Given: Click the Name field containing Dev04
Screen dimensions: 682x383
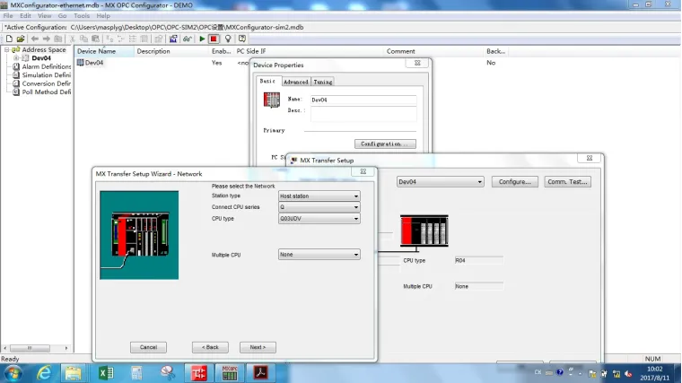Looking at the screenshot, I should pos(363,100).
